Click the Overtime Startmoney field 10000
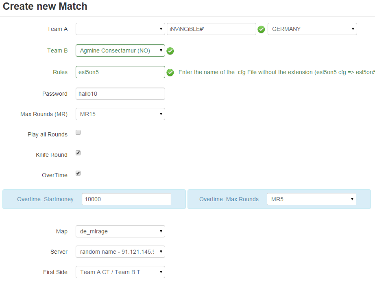 (x=126, y=199)
